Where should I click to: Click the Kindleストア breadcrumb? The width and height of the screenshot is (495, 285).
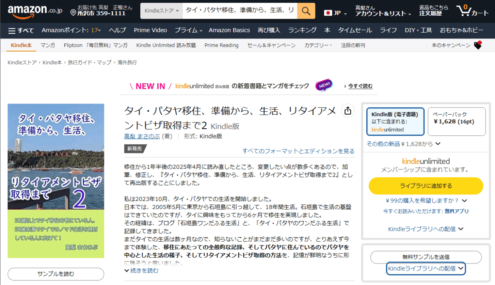[x=22, y=63]
